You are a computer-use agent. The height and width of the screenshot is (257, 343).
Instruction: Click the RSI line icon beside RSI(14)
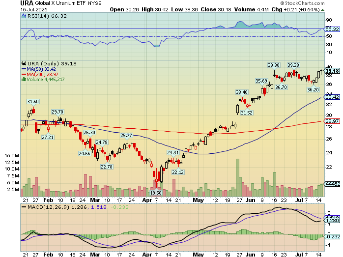click(24, 16)
